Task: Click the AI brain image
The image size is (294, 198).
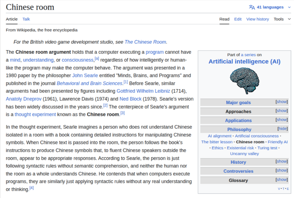Action: coord(244,81)
